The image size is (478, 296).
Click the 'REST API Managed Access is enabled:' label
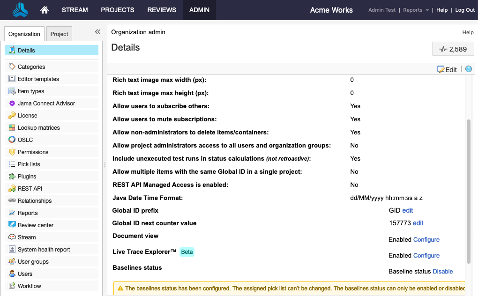point(170,185)
